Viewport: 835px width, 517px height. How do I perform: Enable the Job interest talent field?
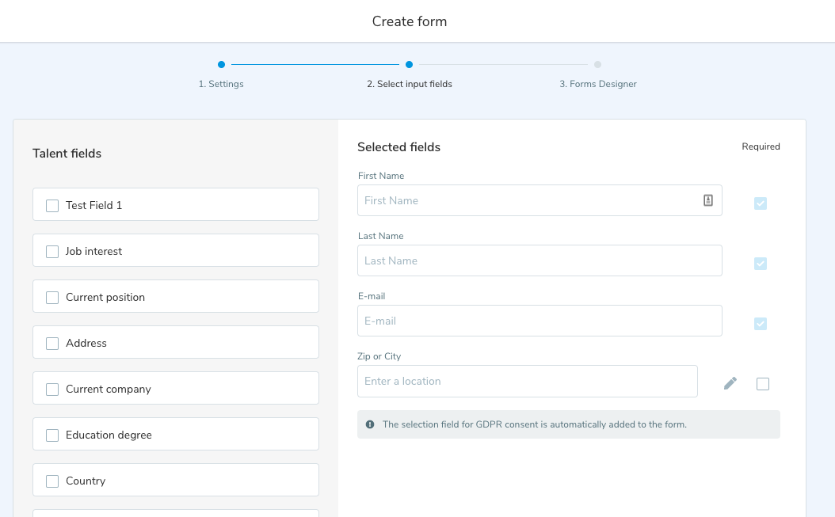coord(52,252)
